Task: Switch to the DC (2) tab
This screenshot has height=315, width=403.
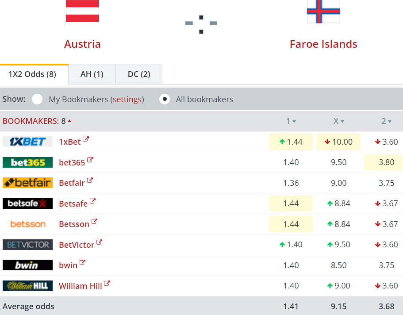Action: (x=139, y=74)
